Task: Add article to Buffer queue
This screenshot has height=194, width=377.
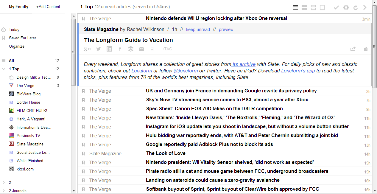Action: 130,49
